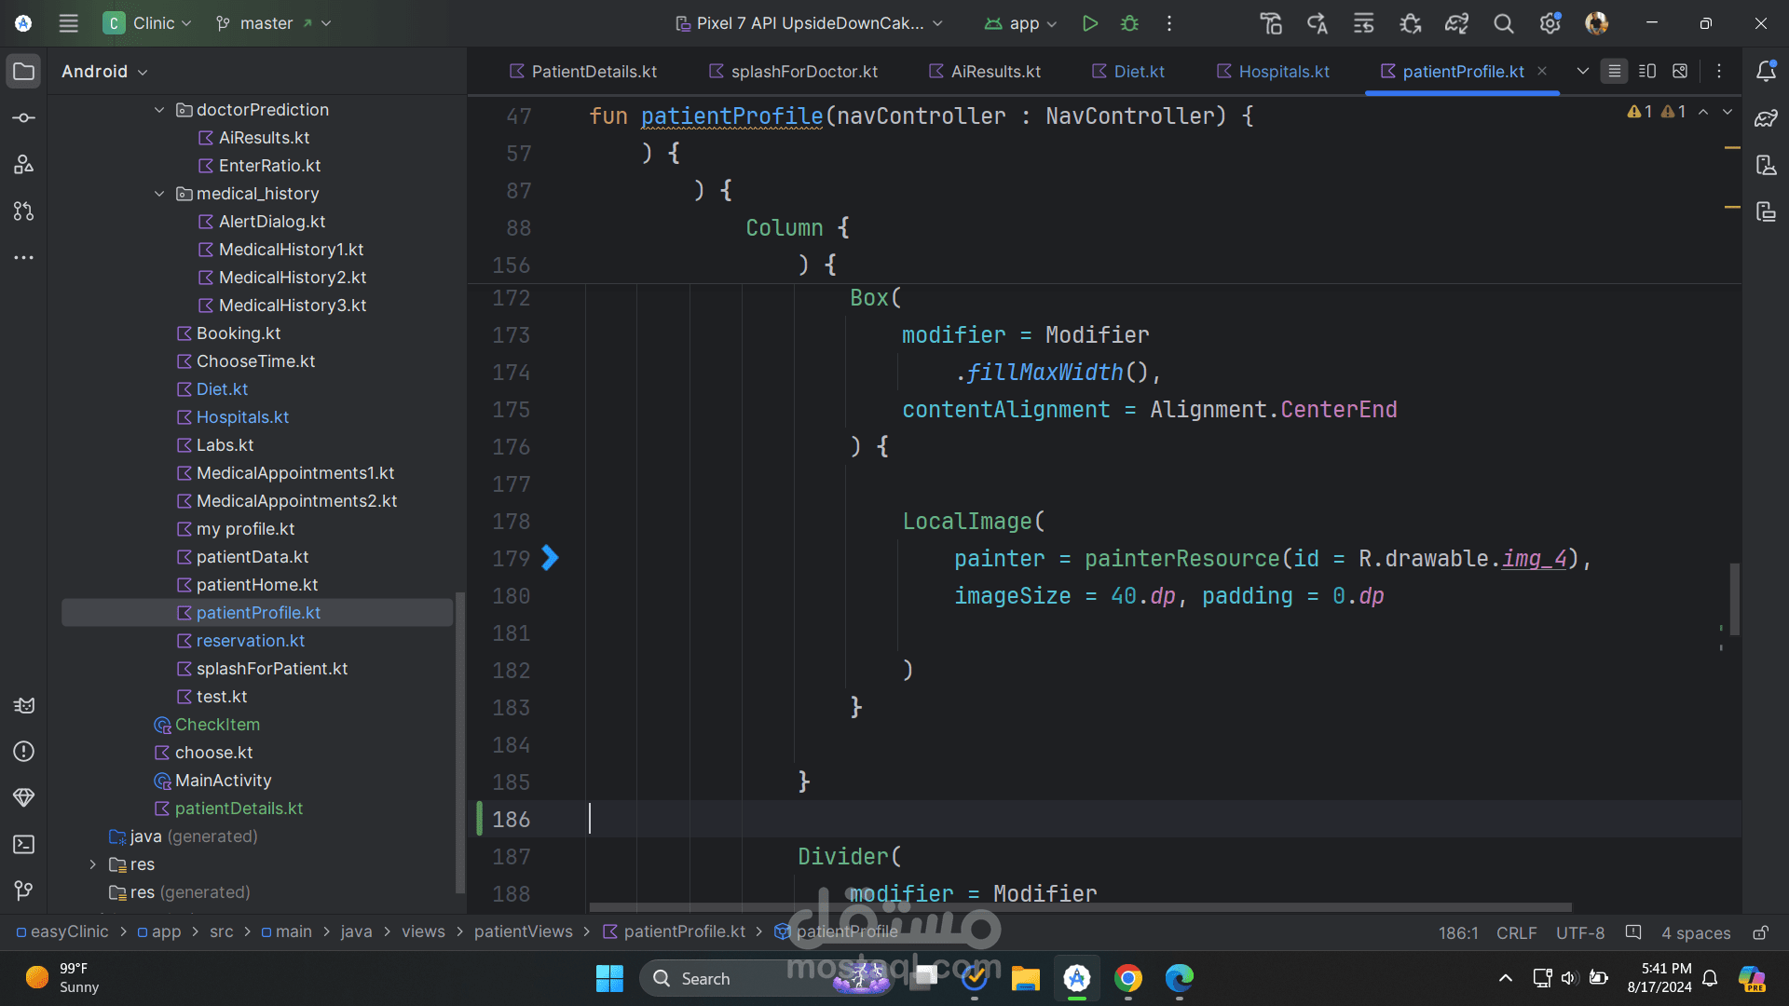Image resolution: width=1789 pixels, height=1006 pixels.
Task: Open the Problems tool window
Action: point(24,752)
